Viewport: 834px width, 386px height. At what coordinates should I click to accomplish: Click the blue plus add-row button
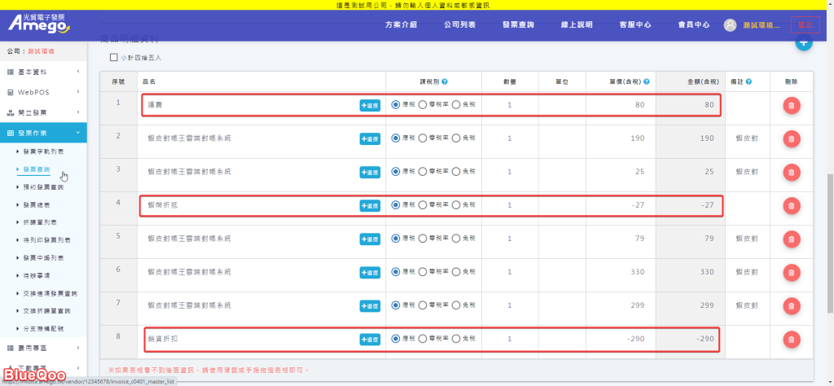coord(804,43)
